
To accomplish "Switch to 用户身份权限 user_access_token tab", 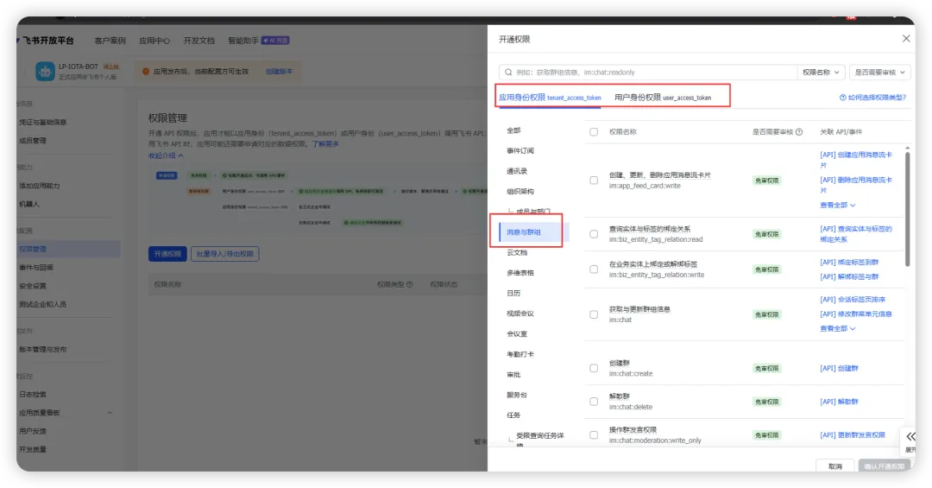I will click(x=663, y=98).
